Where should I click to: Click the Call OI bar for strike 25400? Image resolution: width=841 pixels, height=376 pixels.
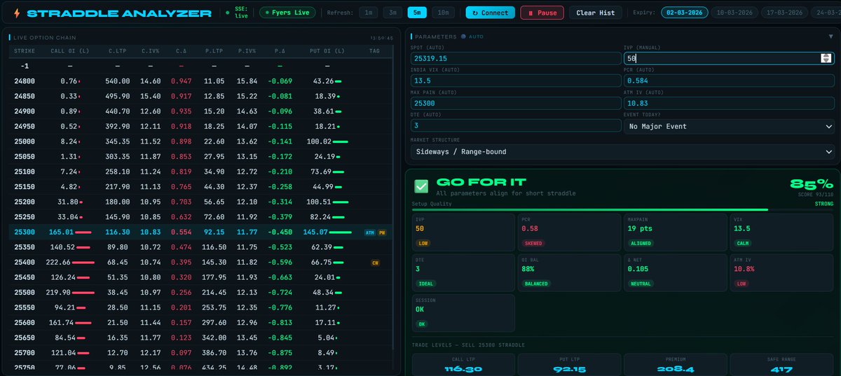click(84, 263)
